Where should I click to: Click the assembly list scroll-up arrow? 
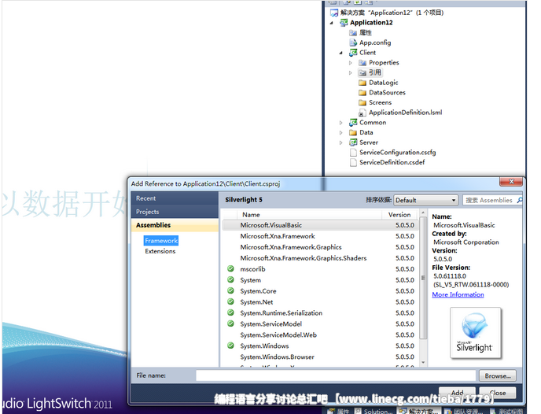(x=423, y=213)
